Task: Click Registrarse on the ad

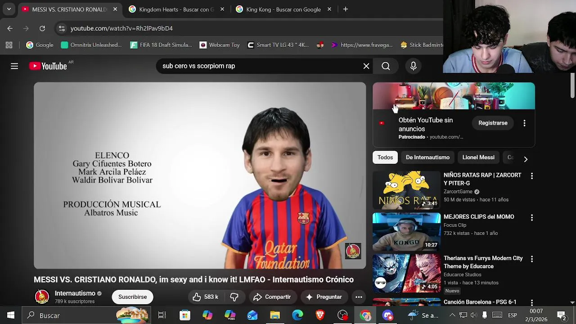Action: click(493, 123)
